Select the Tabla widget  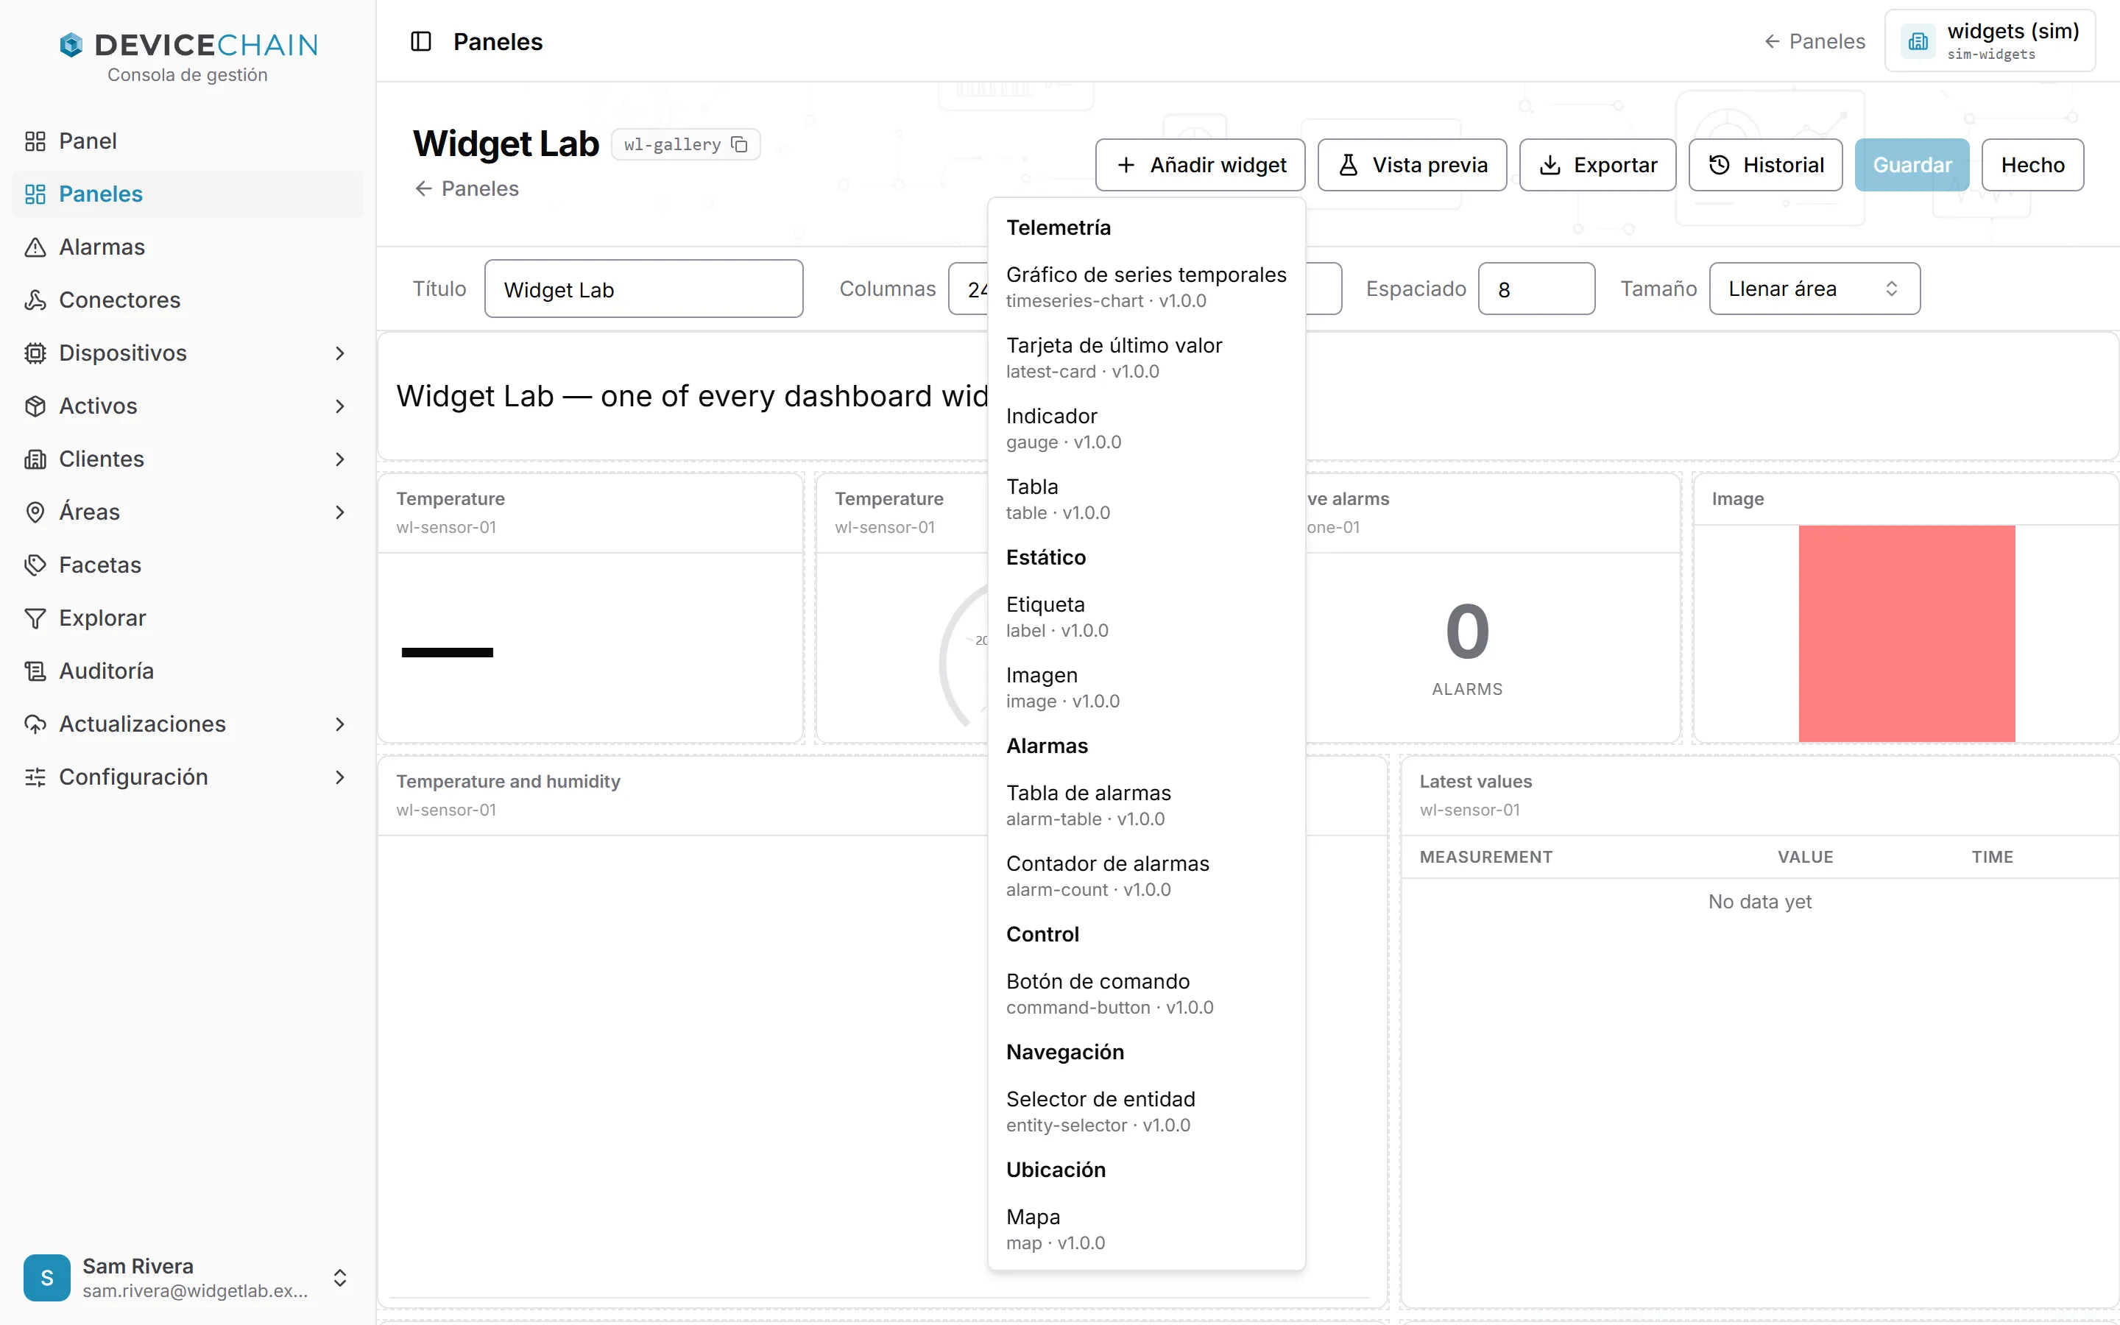pyautogui.click(x=1146, y=498)
